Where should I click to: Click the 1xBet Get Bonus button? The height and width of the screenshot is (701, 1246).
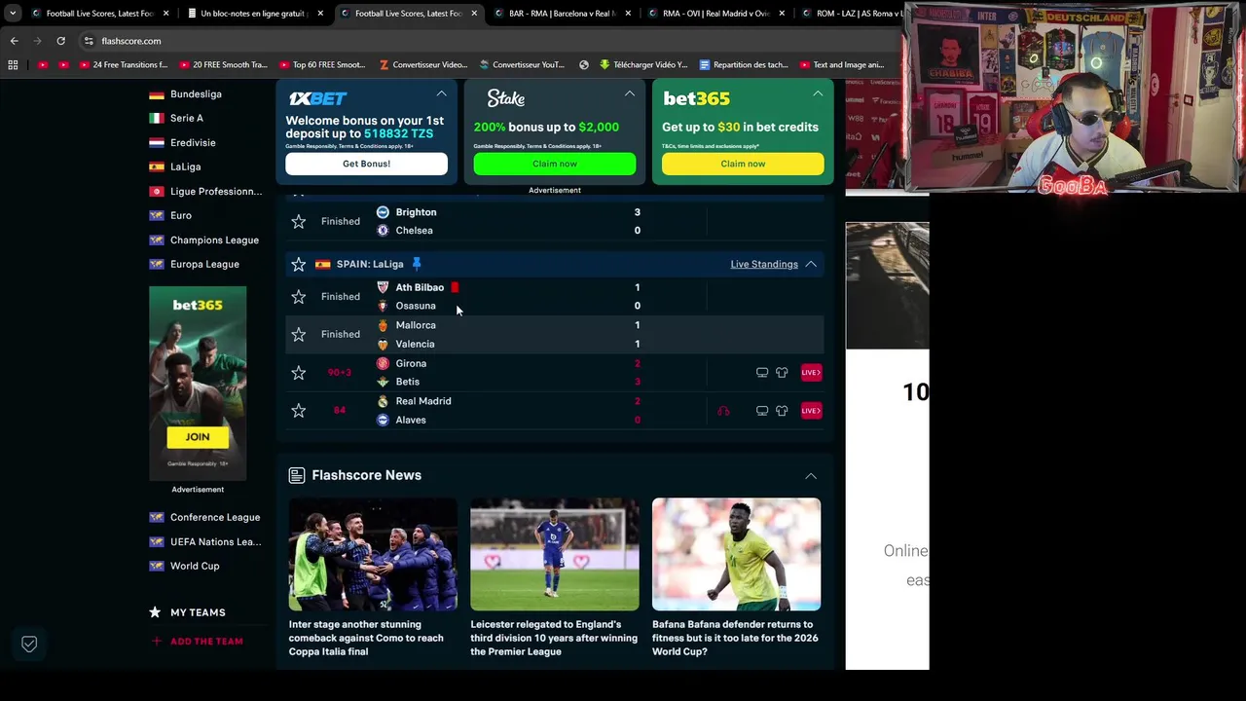(366, 164)
